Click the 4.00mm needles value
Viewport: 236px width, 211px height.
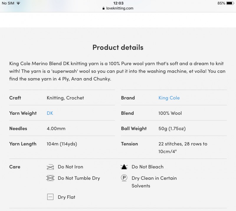pos(56,129)
